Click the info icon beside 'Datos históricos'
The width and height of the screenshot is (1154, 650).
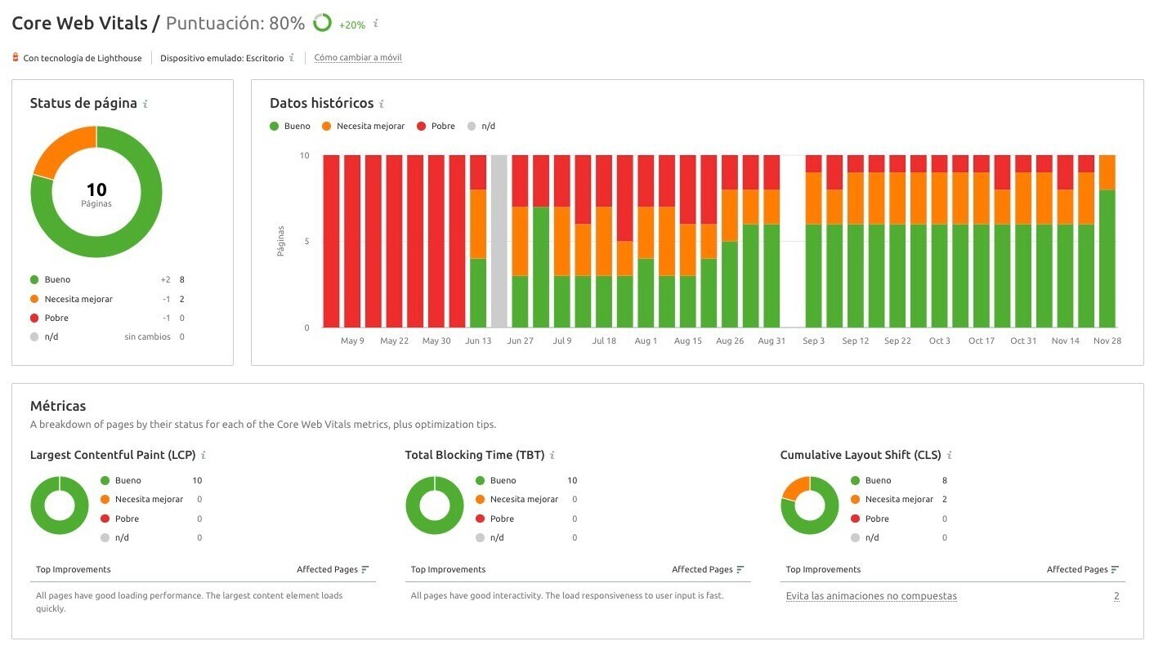pos(382,104)
